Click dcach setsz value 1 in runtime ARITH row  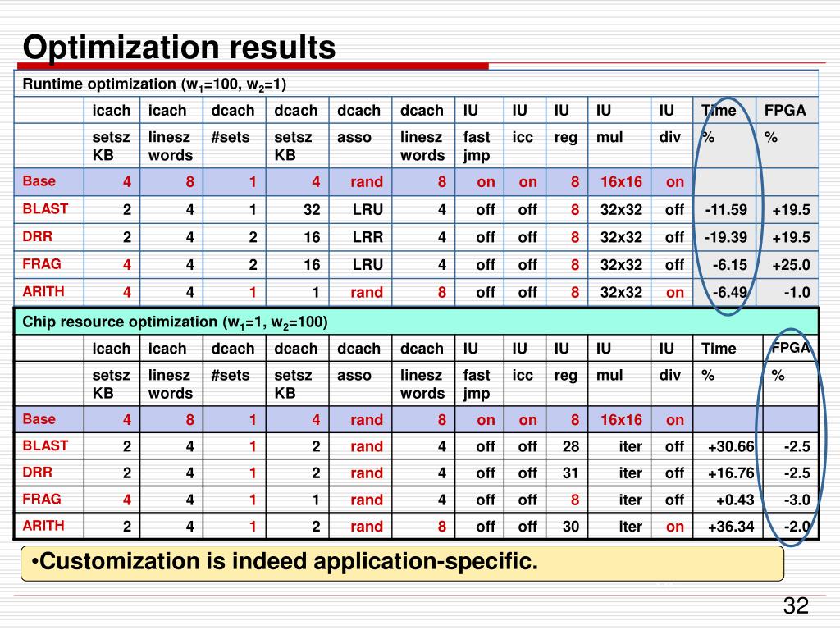pos(316,293)
